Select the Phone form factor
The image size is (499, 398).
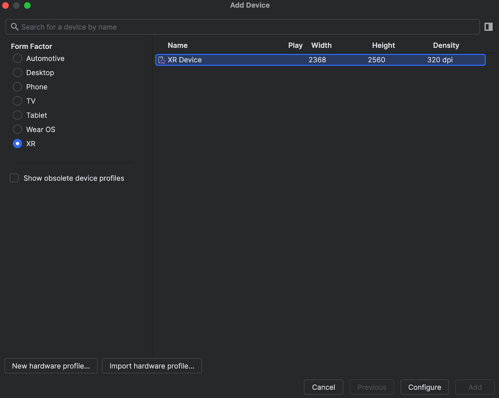point(17,87)
